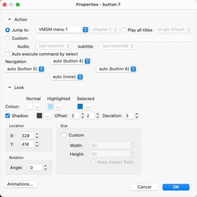Click the Y location stepper arrows
Screen dimensions: 197x197
click(x=37, y=144)
